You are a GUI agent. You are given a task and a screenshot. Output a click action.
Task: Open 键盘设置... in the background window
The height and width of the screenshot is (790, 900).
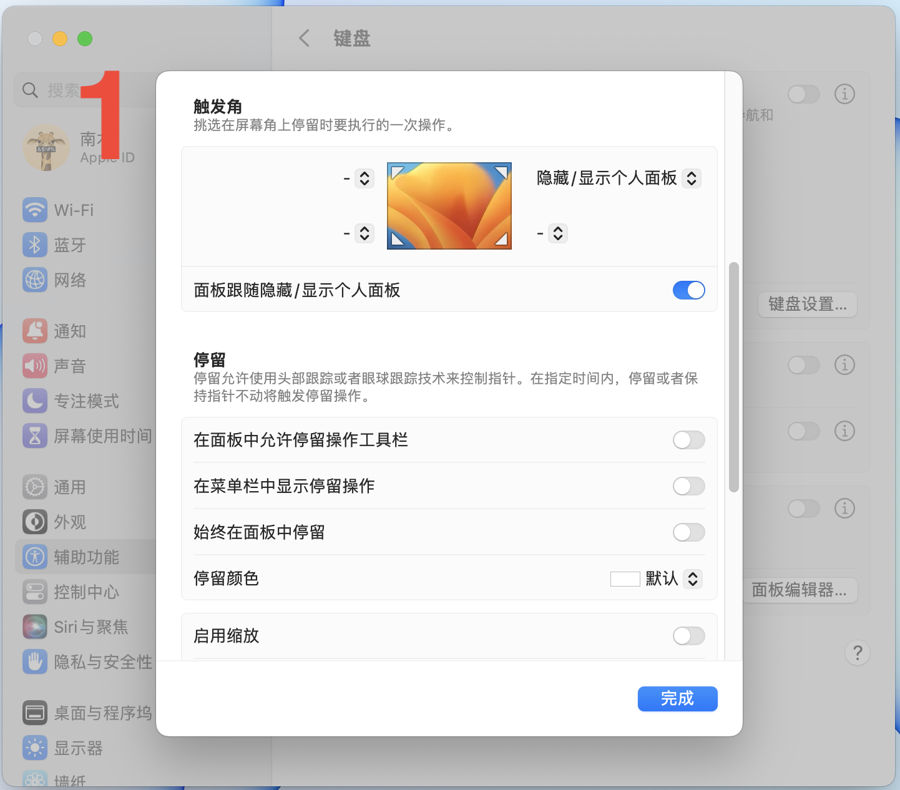[x=808, y=305]
